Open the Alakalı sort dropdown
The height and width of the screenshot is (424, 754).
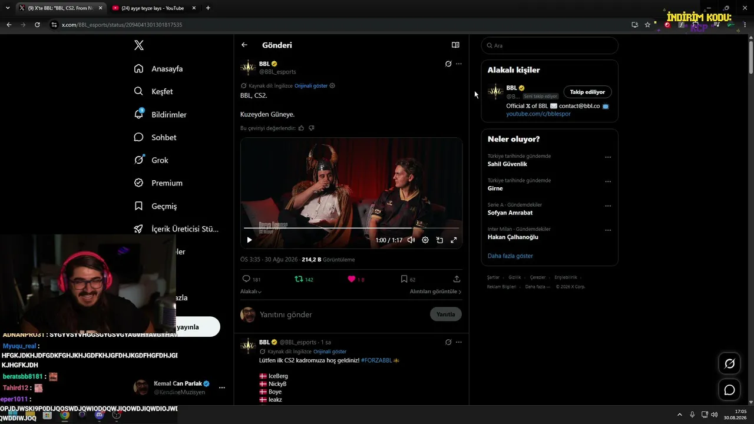251,291
